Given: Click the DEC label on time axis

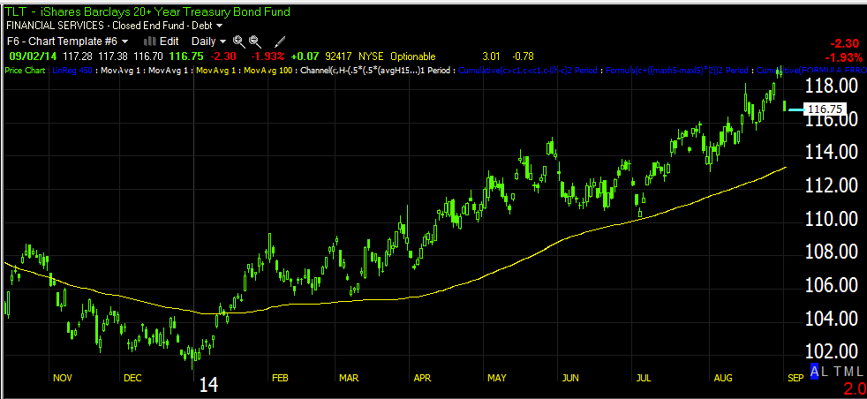Looking at the screenshot, I should pos(132,378).
